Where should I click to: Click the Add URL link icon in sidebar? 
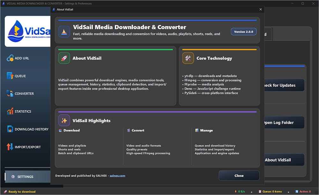pos(10,58)
